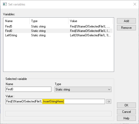The height and width of the screenshot is (124, 139).
Task: Click the Cancel button
Action: 126,112
